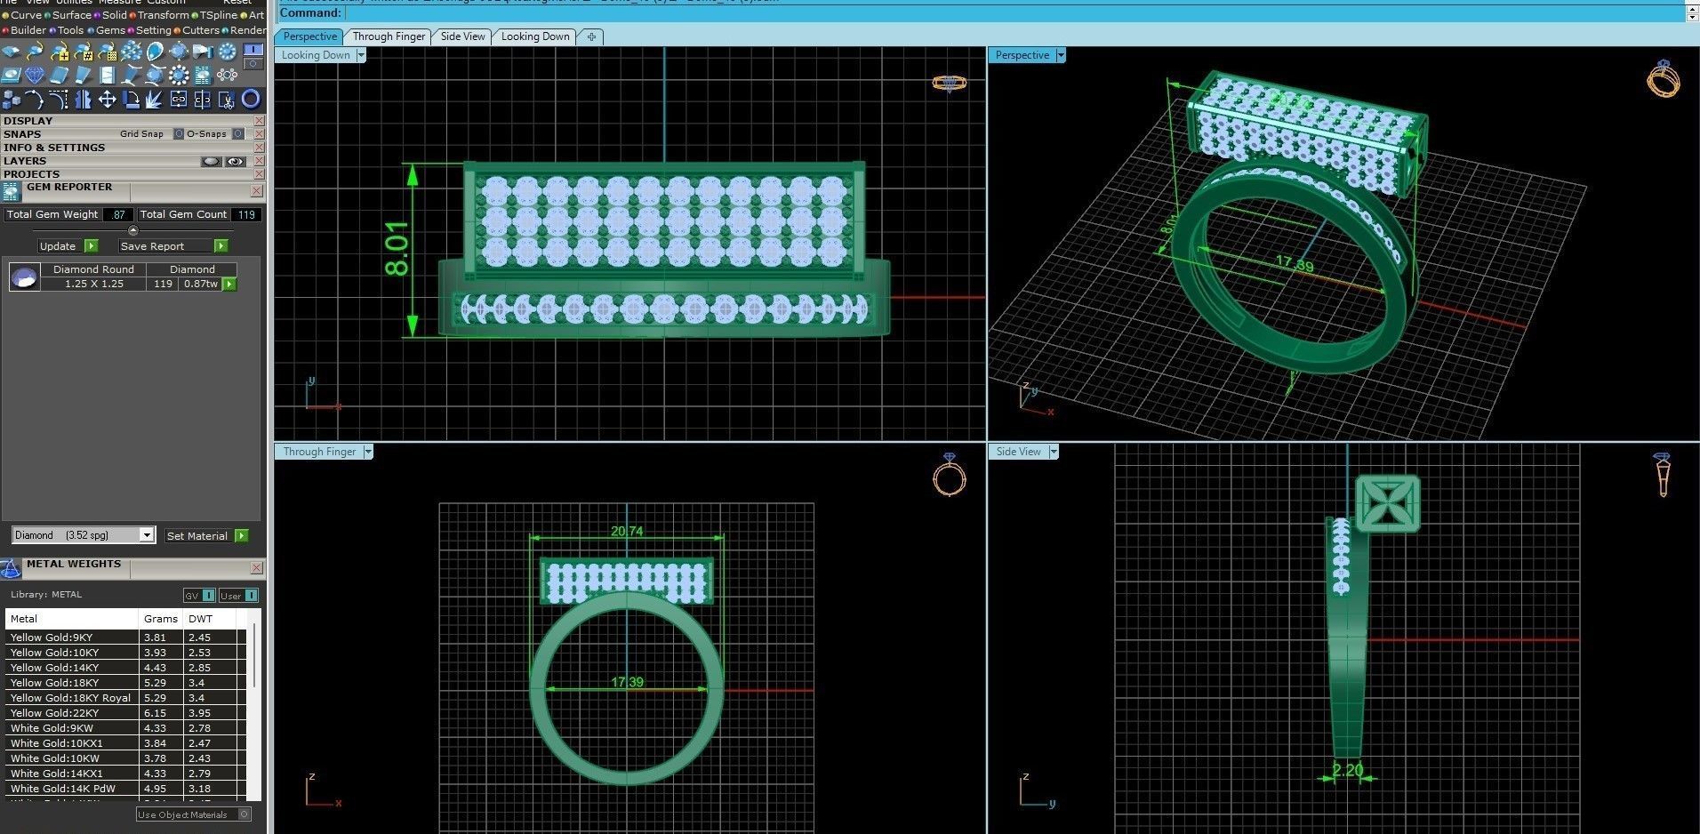Click the gem cluster scatter tool icon
This screenshot has width=1700, height=834.
(131, 52)
